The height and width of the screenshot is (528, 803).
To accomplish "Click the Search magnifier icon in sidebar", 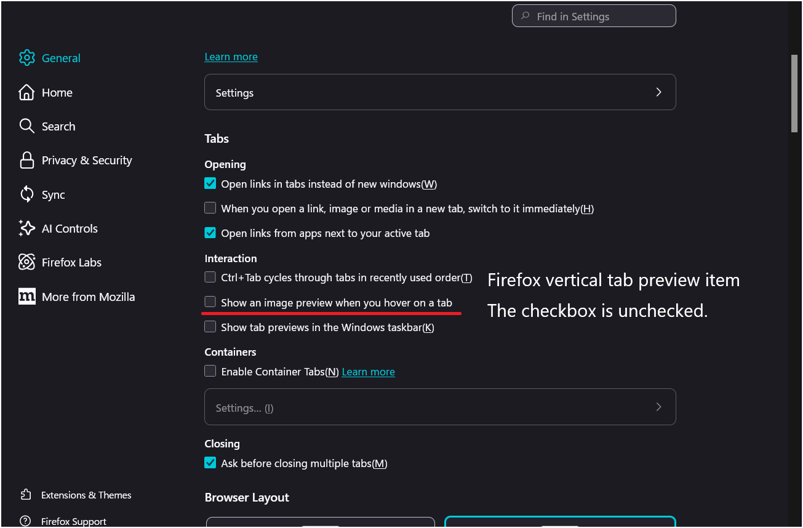I will 26,126.
